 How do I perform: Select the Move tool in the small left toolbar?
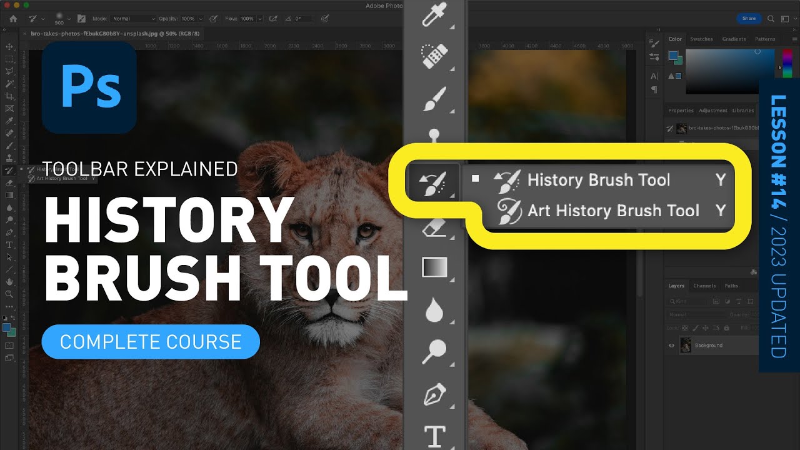pos(9,46)
